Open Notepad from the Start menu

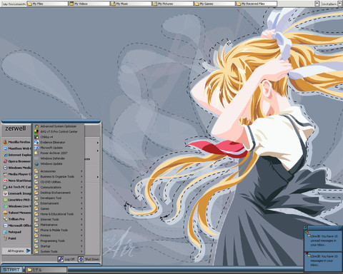click(16, 232)
